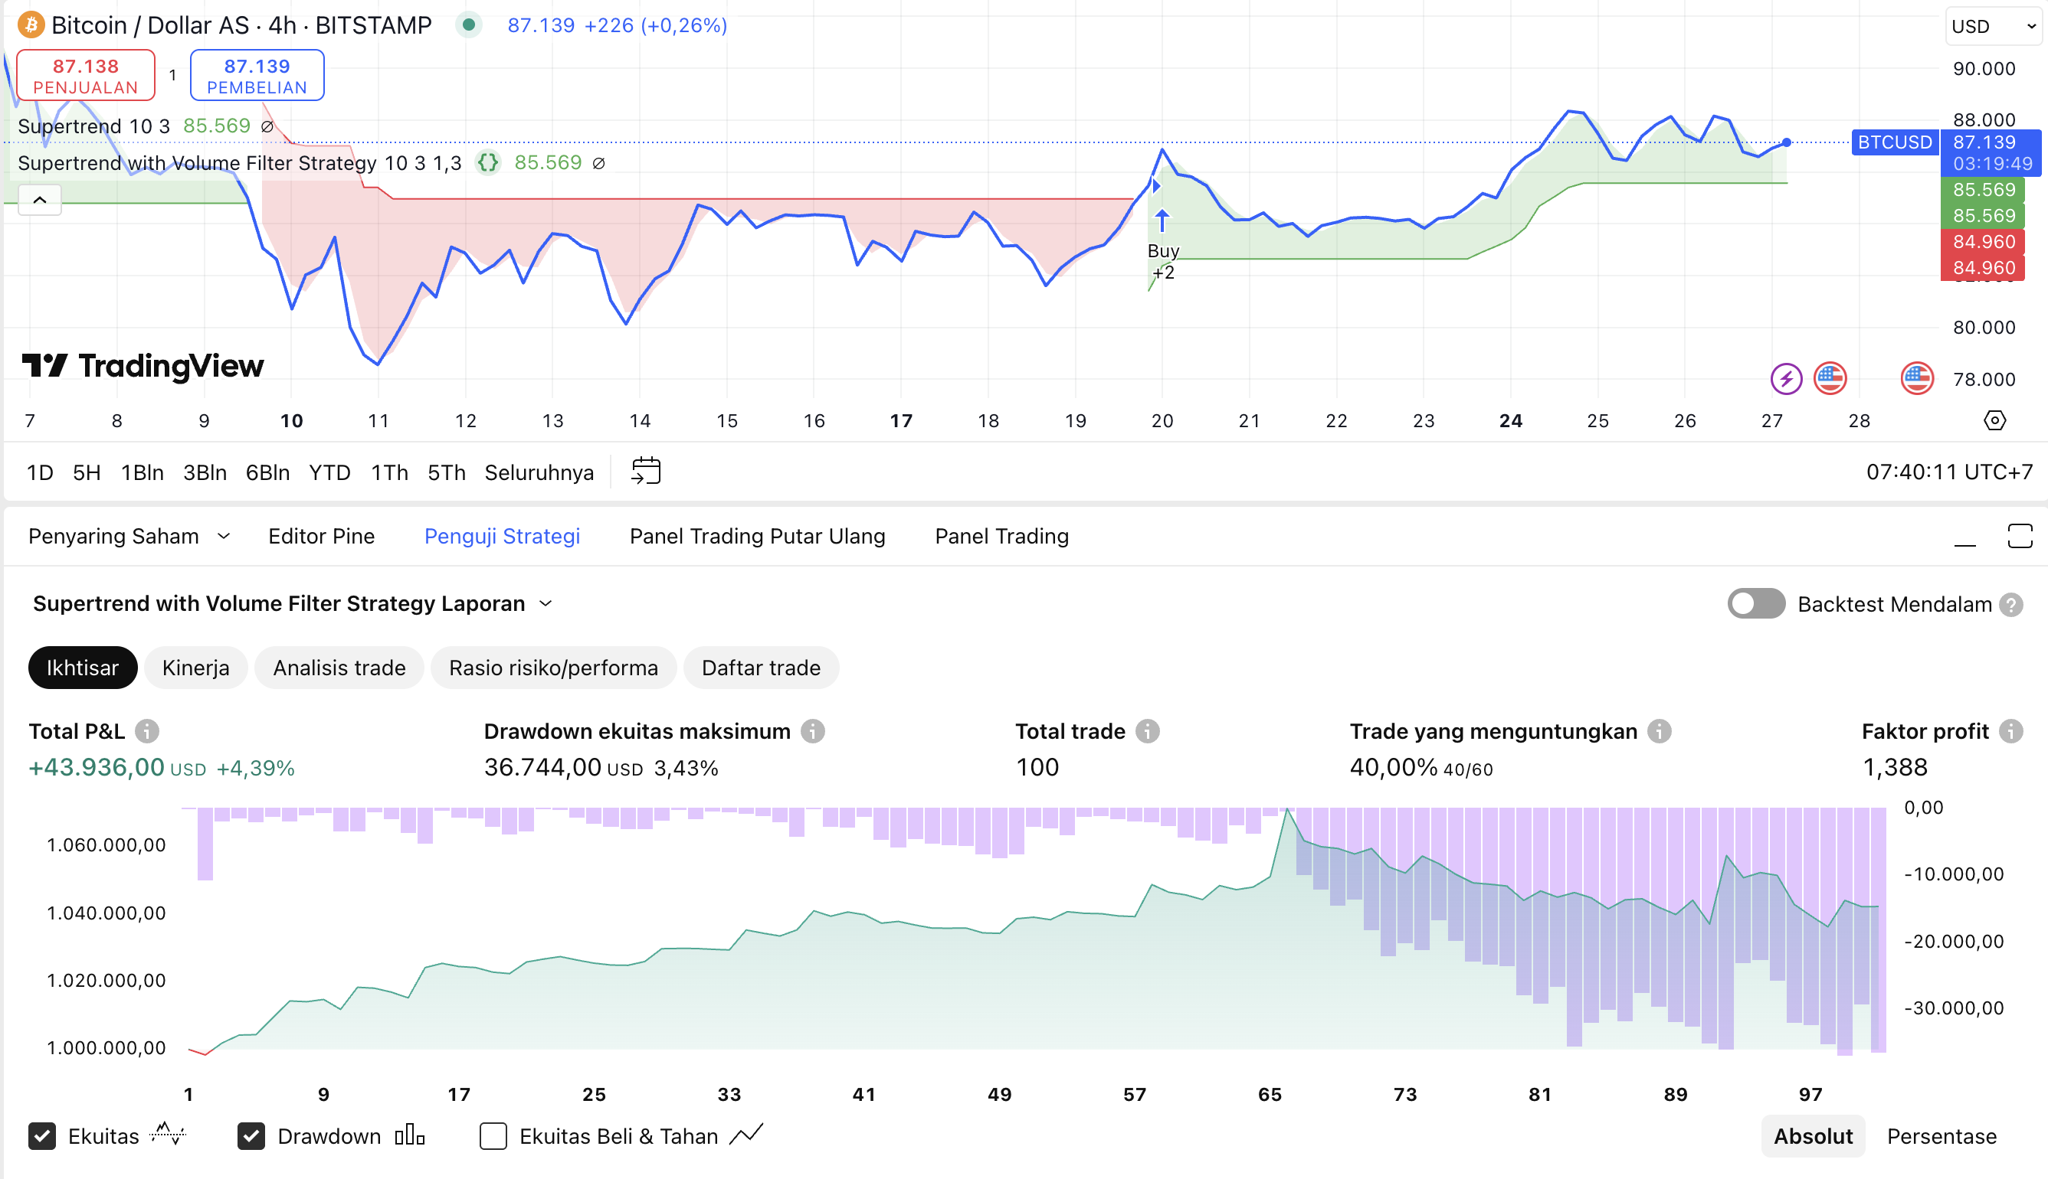The width and height of the screenshot is (2048, 1179).
Task: Toggle the Backtest Mendalam switch
Action: pos(1755,604)
